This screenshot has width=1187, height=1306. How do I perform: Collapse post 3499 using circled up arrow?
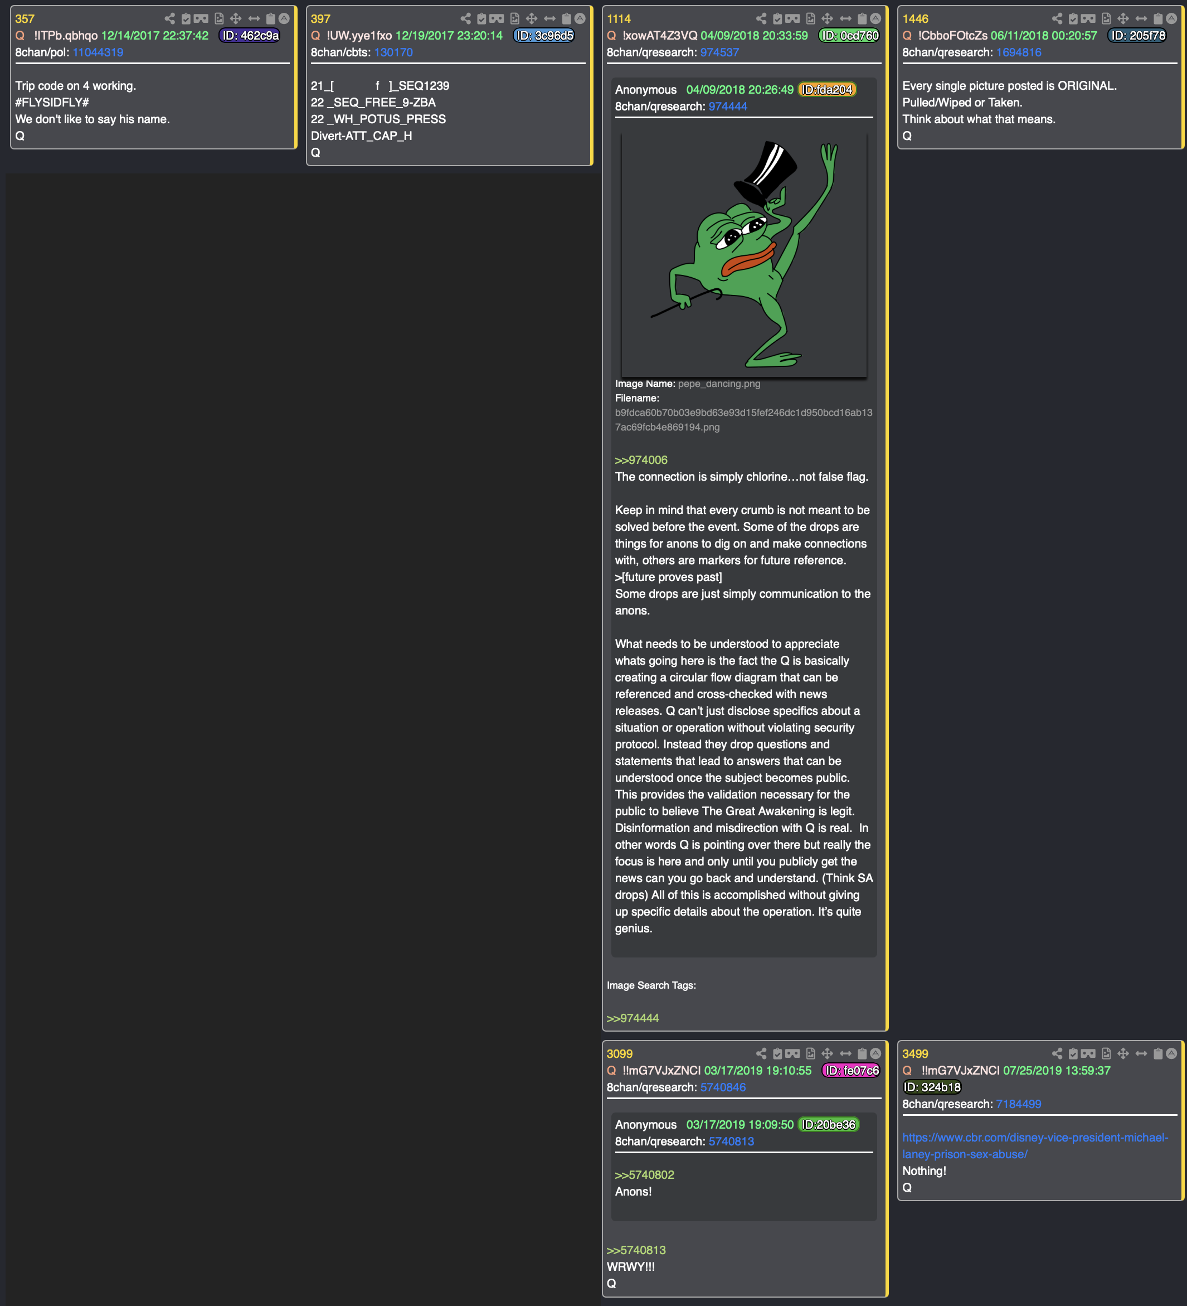point(1171,1054)
